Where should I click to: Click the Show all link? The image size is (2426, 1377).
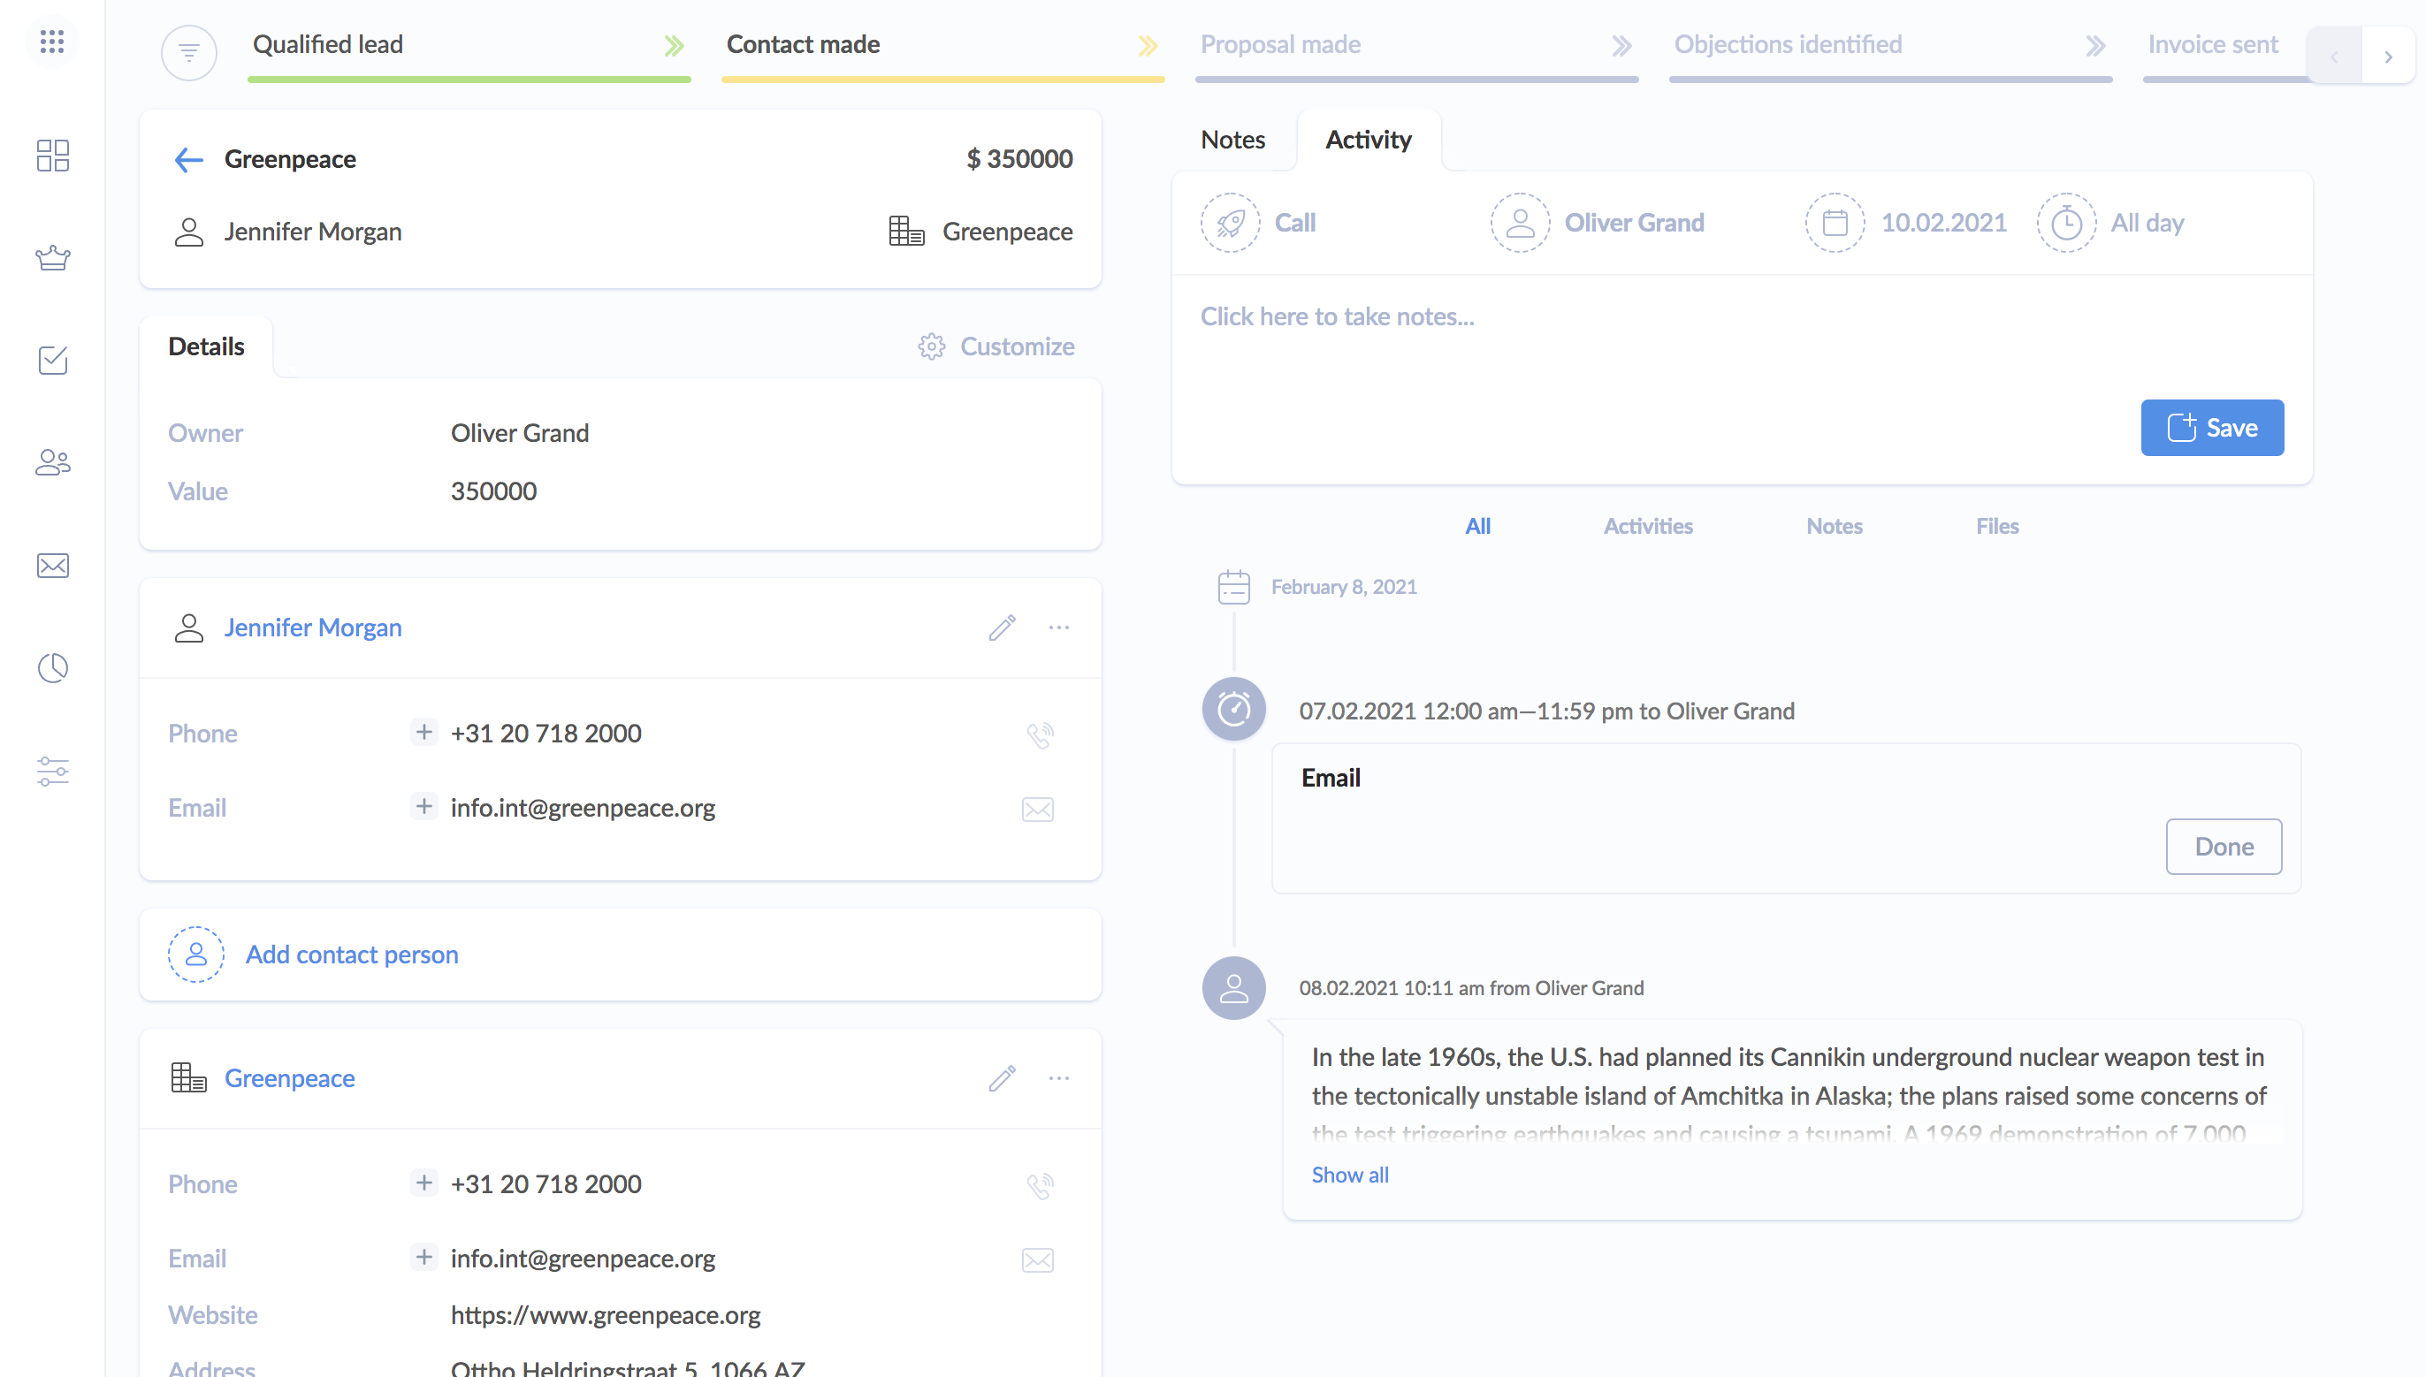coord(1350,1175)
